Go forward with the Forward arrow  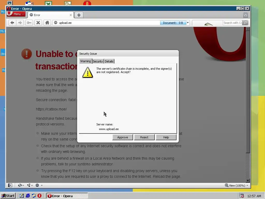click(x=20, y=23)
